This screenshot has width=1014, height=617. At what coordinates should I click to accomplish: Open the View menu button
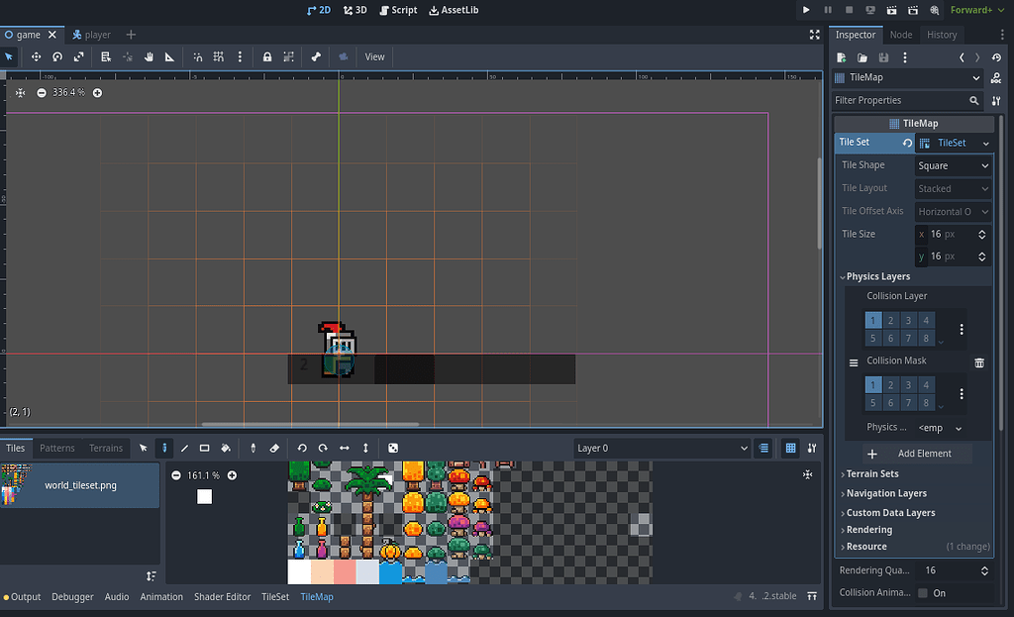pos(374,56)
